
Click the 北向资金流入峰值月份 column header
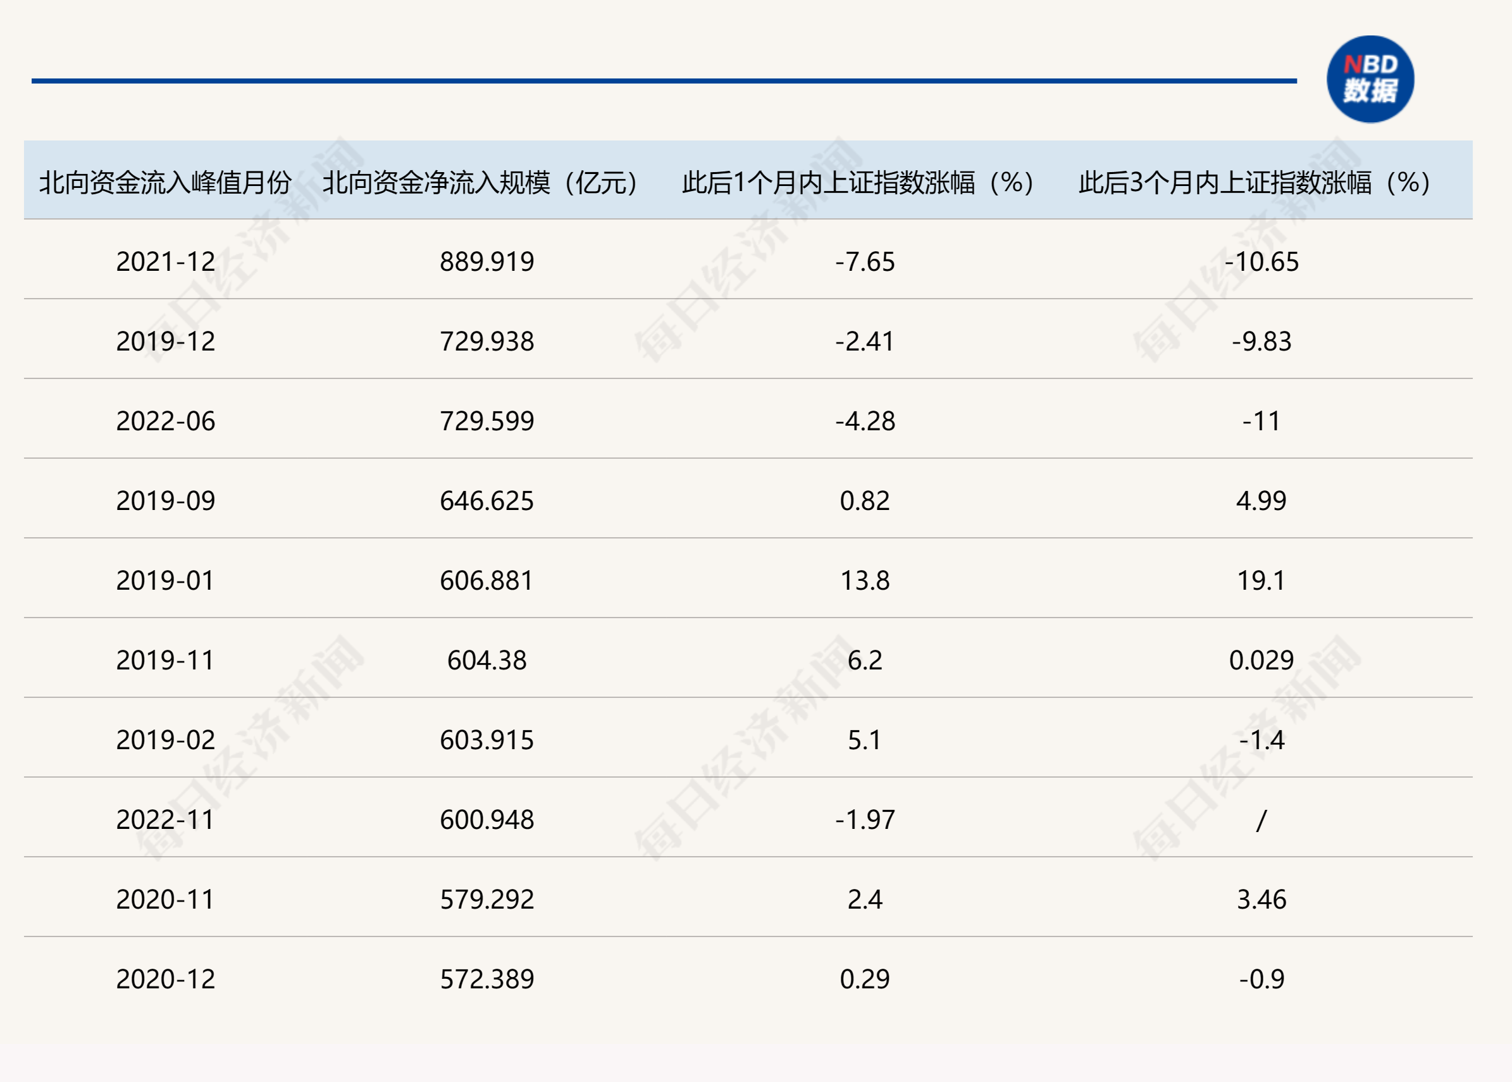165,182
